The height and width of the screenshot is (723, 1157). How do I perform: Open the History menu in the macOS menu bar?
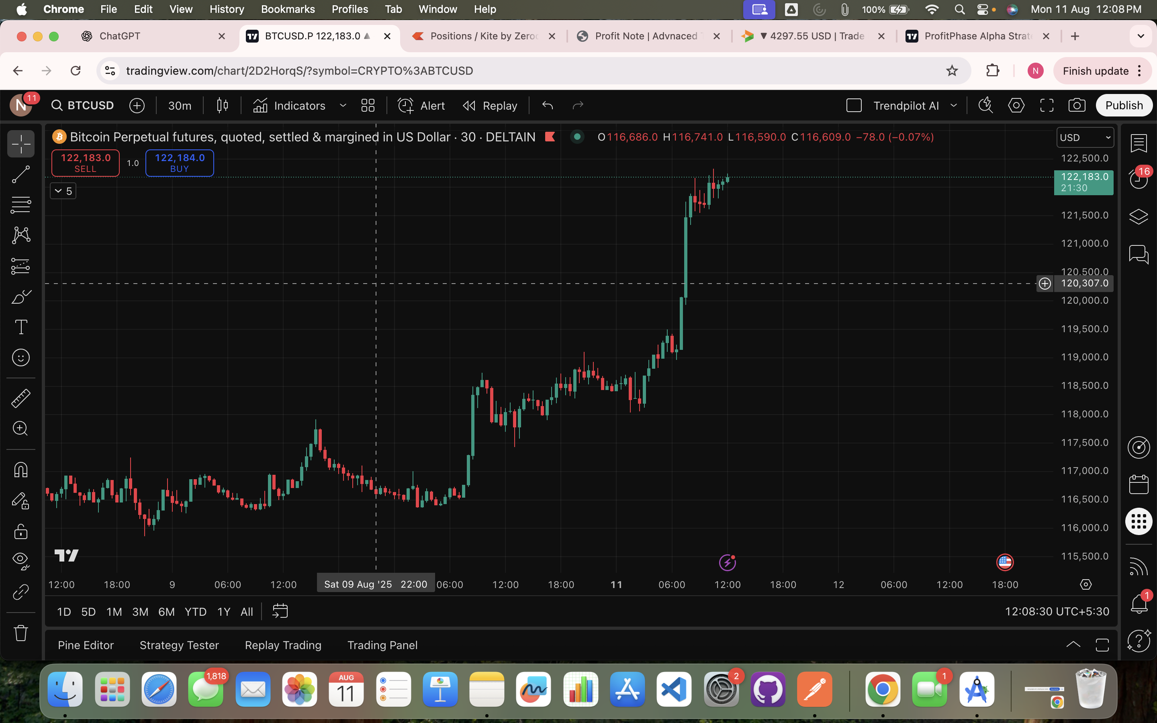click(227, 9)
